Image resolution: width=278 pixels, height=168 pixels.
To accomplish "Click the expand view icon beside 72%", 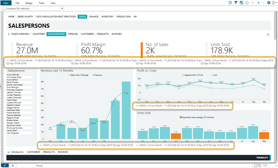I will [259, 165].
